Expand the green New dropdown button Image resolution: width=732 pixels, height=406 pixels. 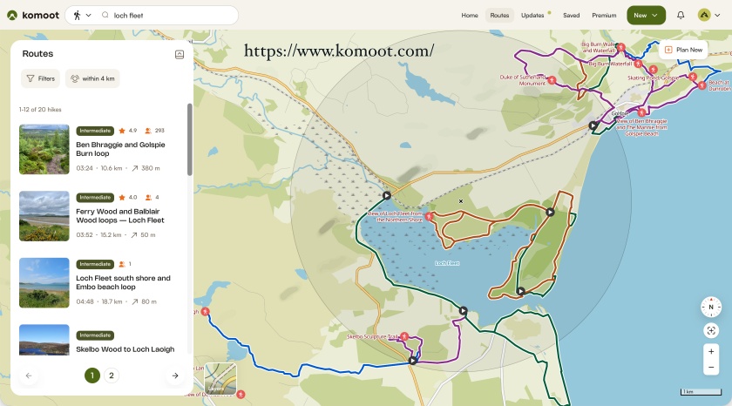pyautogui.click(x=646, y=15)
